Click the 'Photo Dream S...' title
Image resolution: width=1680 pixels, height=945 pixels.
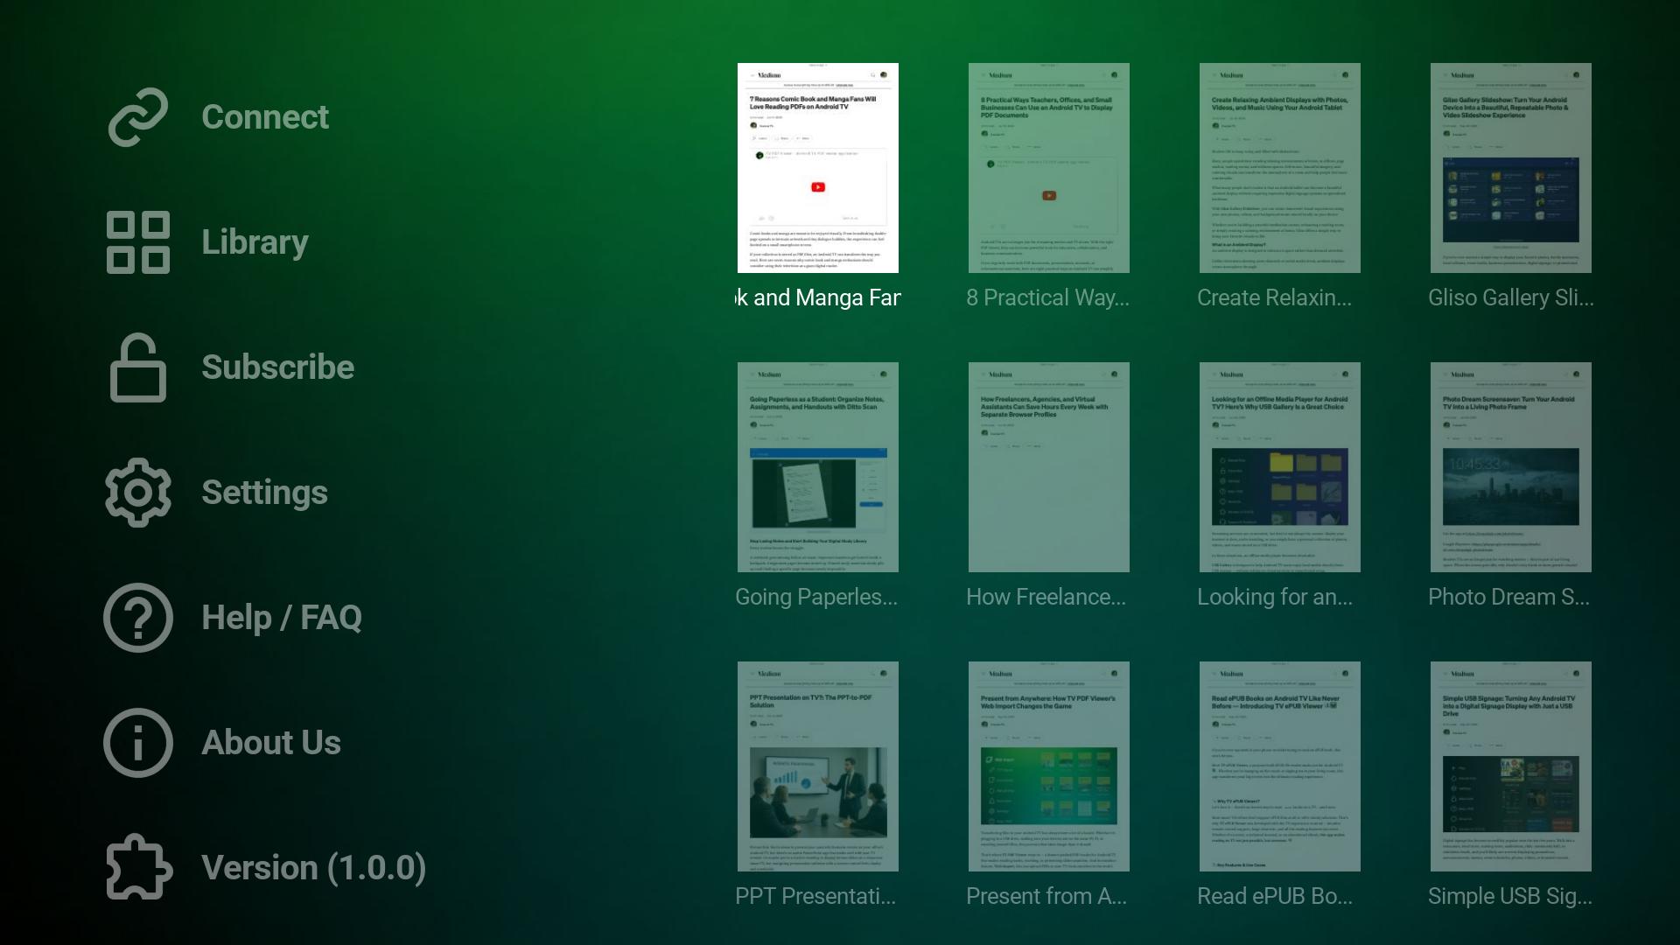pos(1508,598)
